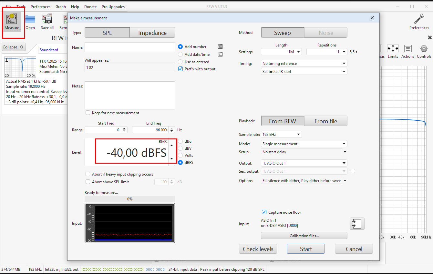Decrease level with down arrow
The image size is (433, 274).
(x=171, y=158)
